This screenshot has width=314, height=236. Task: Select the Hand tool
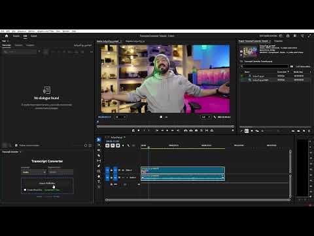(x=99, y=176)
